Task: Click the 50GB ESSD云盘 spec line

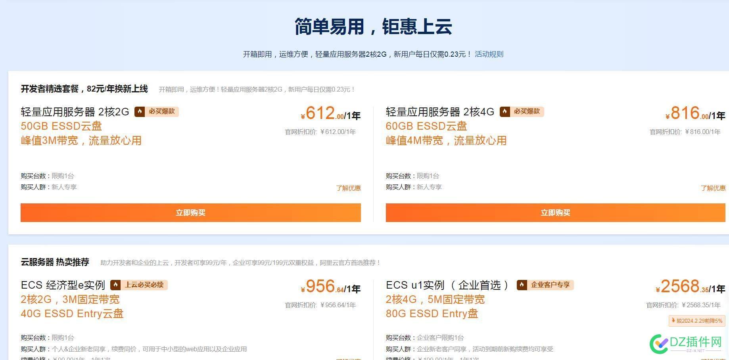Action: tap(61, 126)
